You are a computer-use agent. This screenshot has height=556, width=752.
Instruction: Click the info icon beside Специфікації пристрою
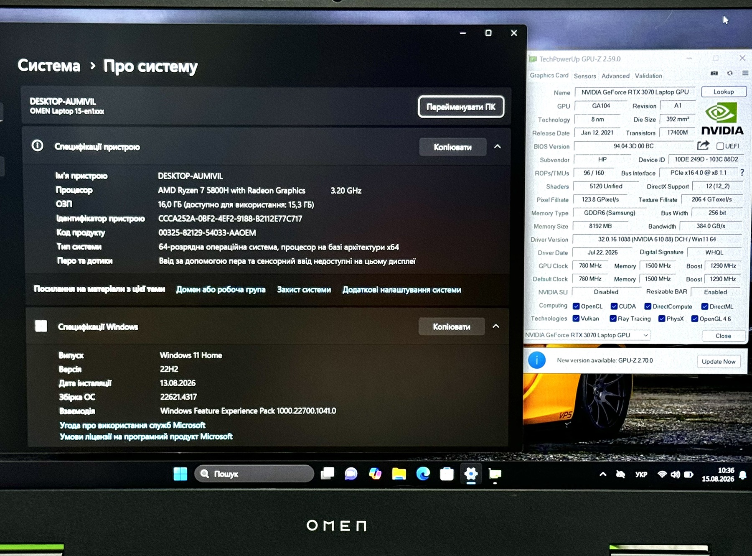click(x=38, y=145)
